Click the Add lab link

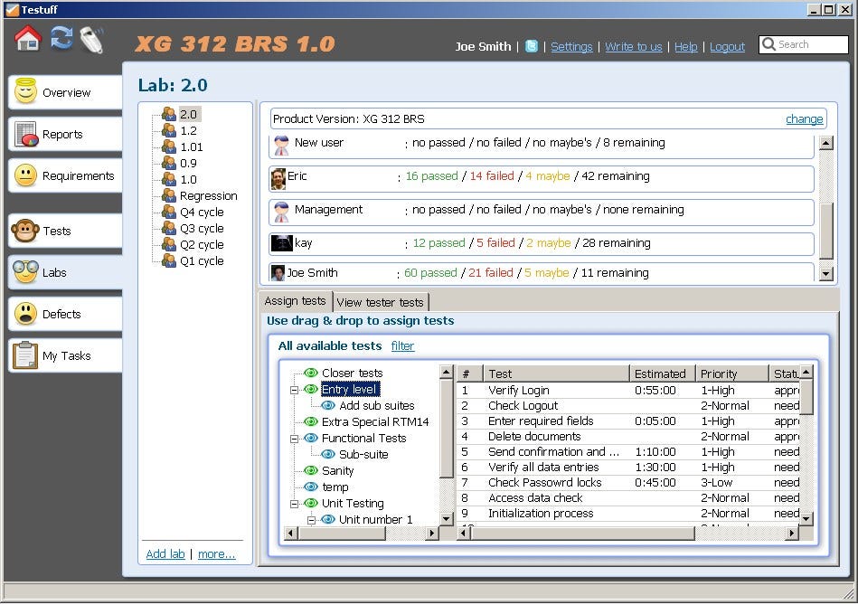165,553
